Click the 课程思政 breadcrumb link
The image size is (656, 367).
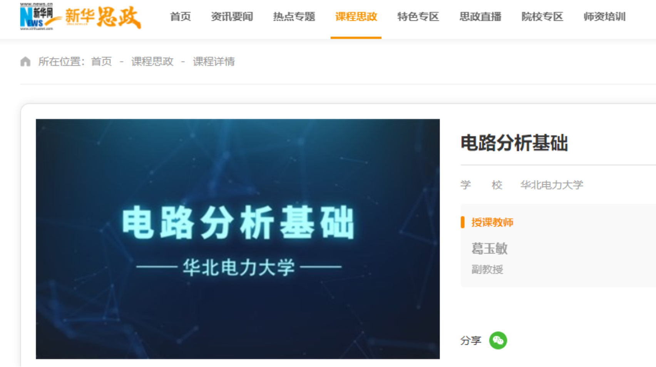click(x=152, y=62)
